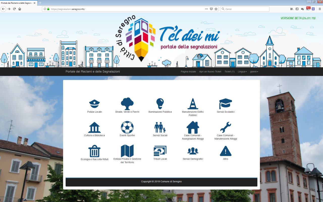Go to browser home page icon
The height and width of the screenshot is (202, 323).
click(x=20, y=9)
